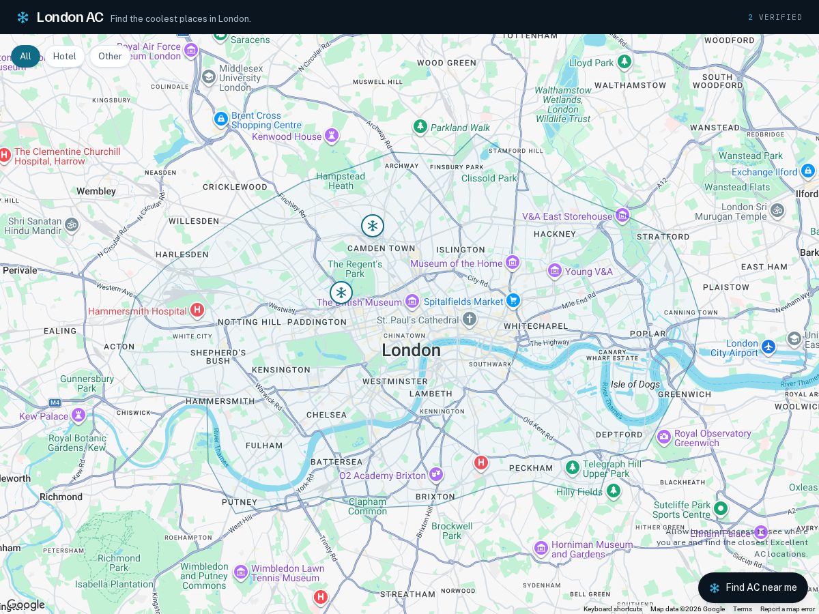Click the Kew Palace marker icon
Viewport: 819px width, 614px height.
[x=78, y=415]
